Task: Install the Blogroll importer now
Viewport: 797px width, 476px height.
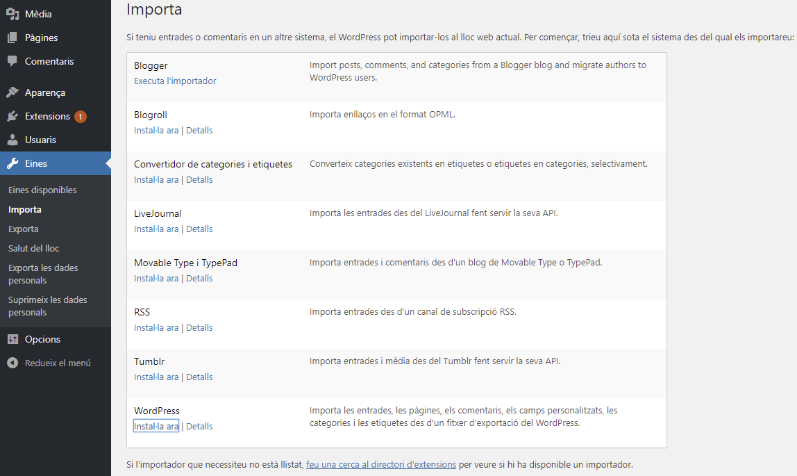Action: tap(156, 130)
